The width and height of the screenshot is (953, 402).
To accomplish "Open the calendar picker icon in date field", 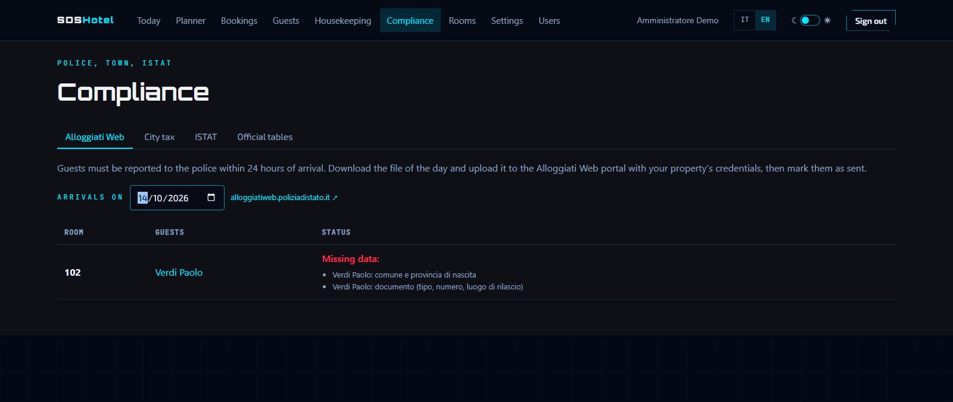I will point(211,198).
